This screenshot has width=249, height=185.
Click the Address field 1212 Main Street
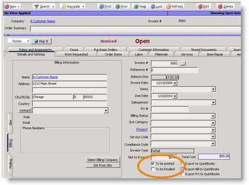tap(69, 84)
